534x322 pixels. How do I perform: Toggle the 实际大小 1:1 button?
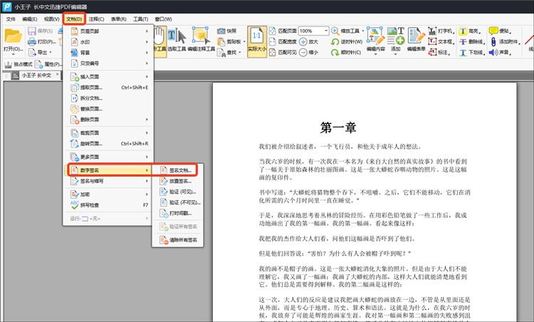257,41
